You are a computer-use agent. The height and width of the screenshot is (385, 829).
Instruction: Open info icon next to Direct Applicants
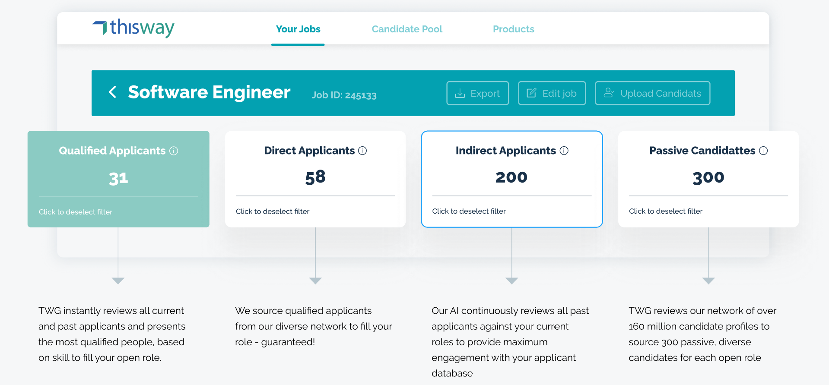coord(362,151)
